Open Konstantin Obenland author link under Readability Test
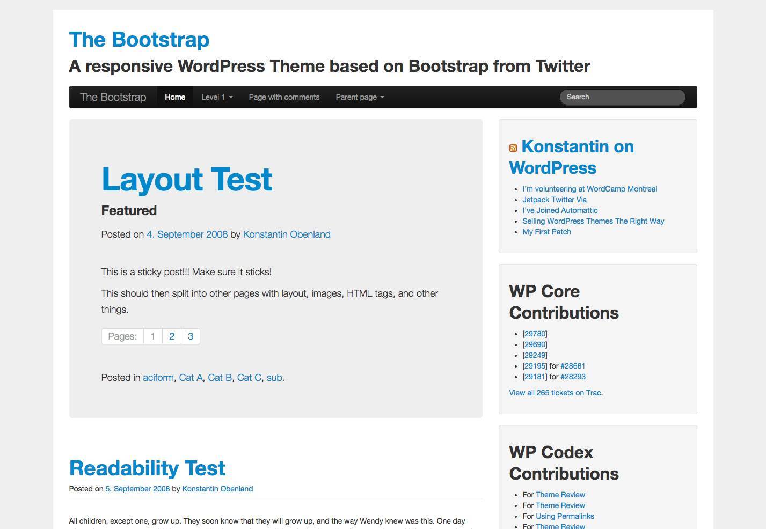 point(217,489)
